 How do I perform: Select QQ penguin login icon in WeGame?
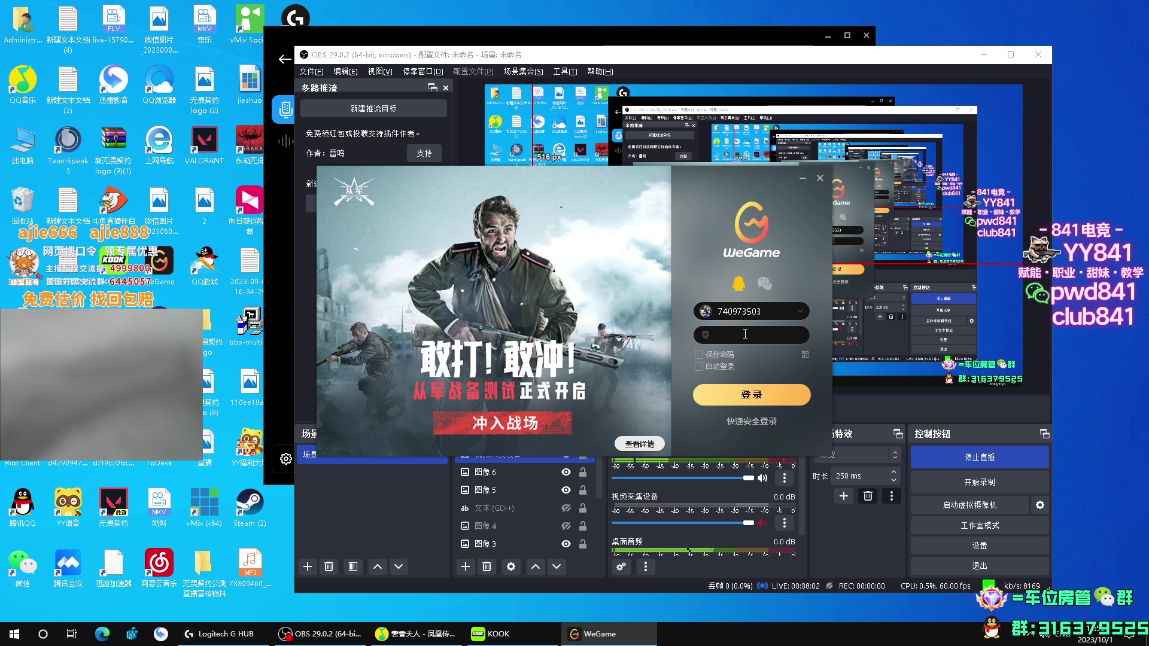(x=738, y=283)
